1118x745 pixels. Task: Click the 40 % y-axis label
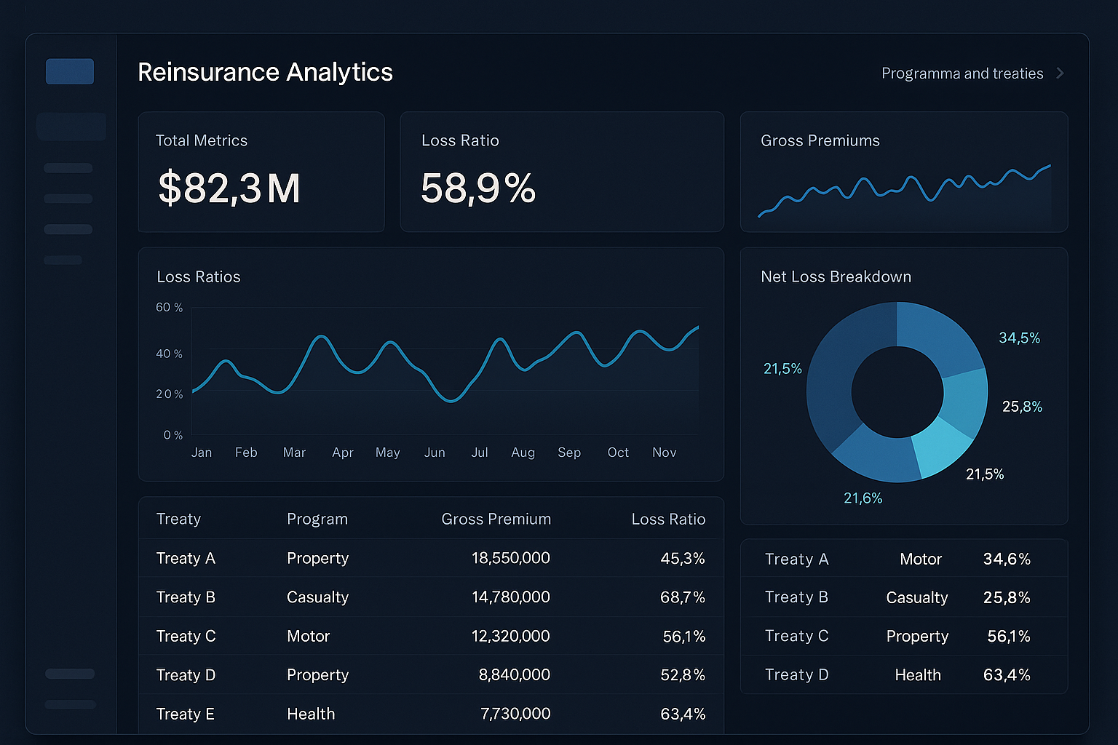tap(169, 354)
